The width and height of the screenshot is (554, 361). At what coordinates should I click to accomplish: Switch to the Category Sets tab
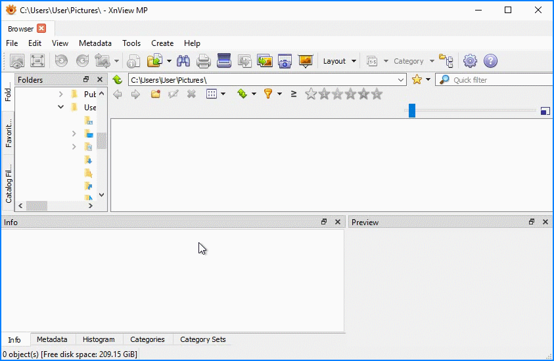203,339
